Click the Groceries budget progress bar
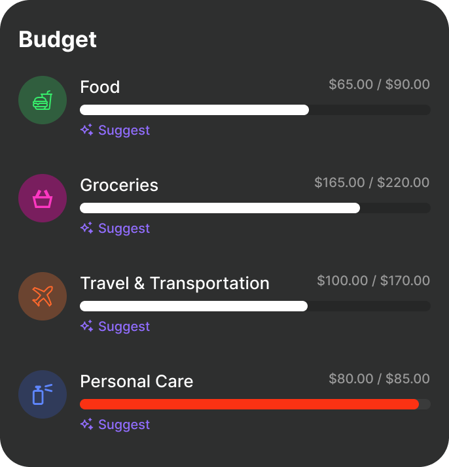 (x=255, y=208)
